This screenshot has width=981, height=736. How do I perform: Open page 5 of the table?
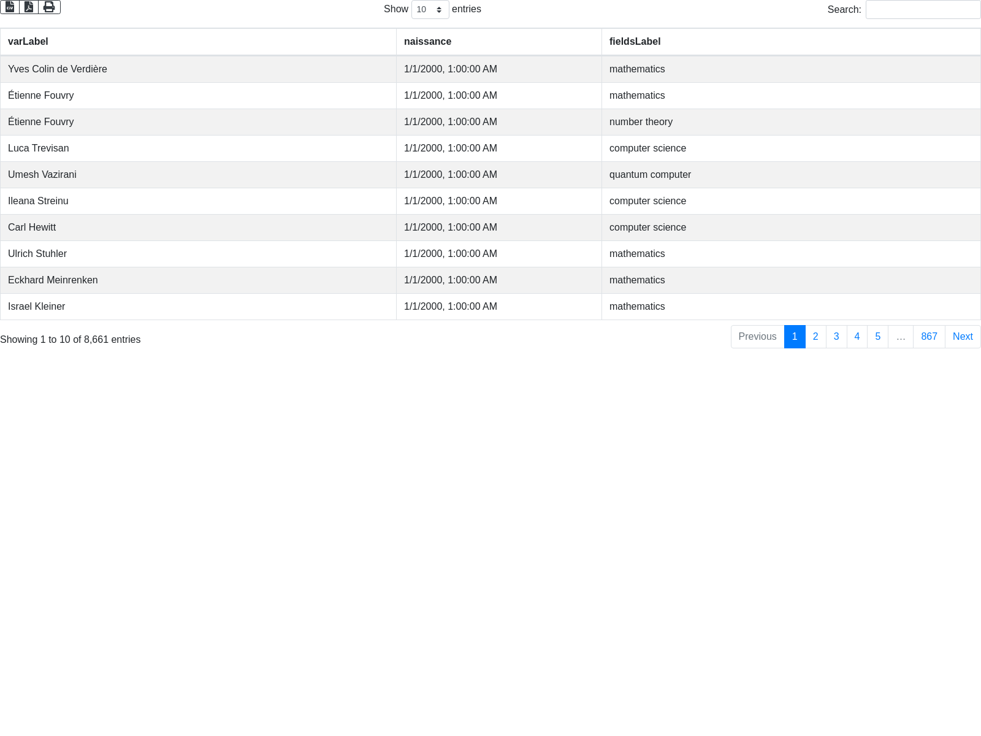point(878,337)
